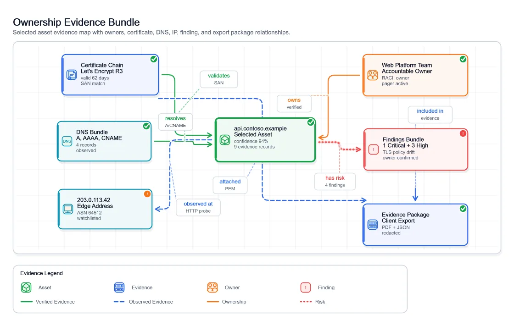Select the Findings Bundle node
Image resolution: width=514 pixels, height=326 pixels.
pos(416,150)
